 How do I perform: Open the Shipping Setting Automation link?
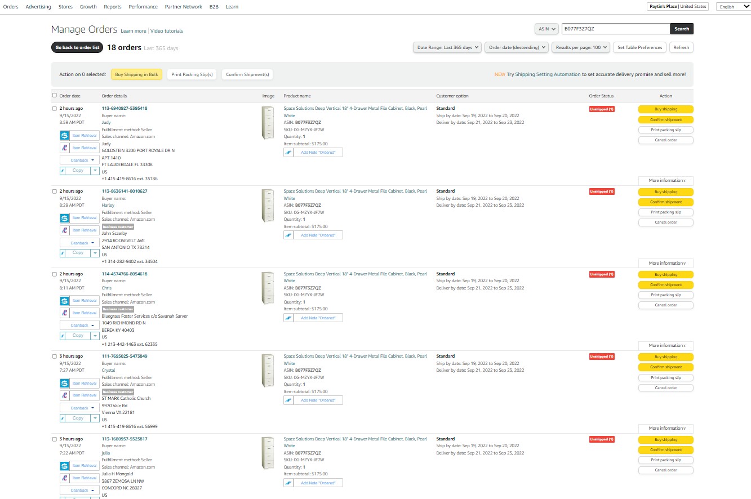point(548,74)
